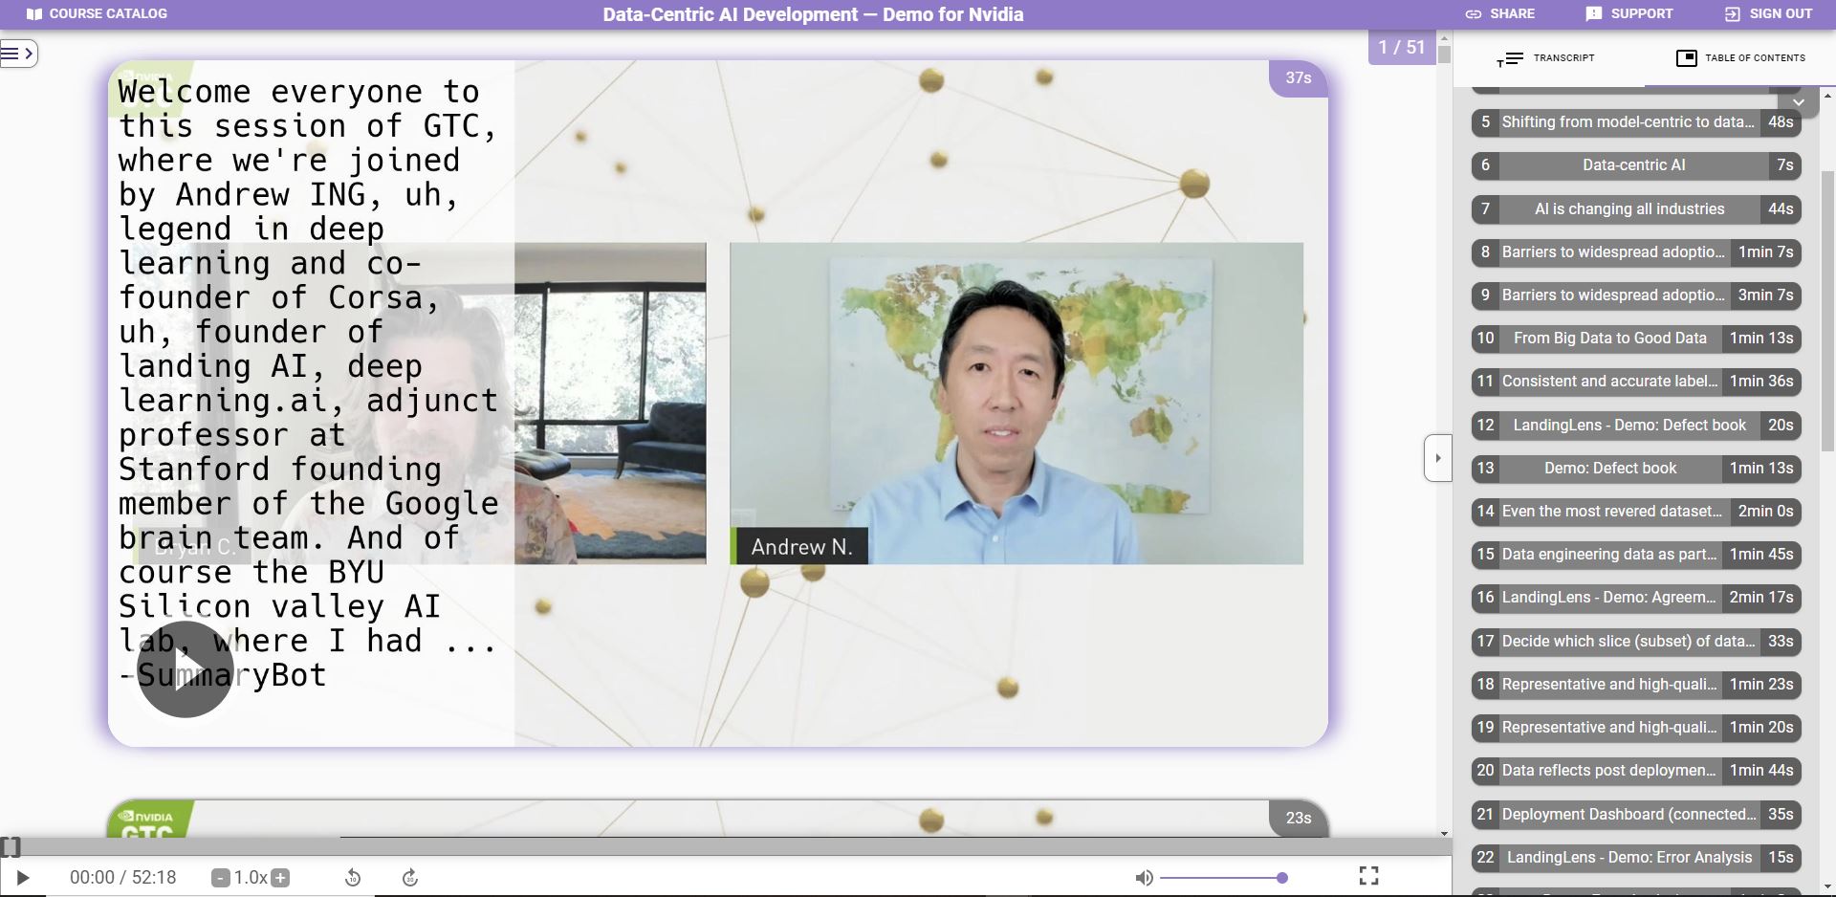Expand the left sidebar menu

[x=19, y=54]
